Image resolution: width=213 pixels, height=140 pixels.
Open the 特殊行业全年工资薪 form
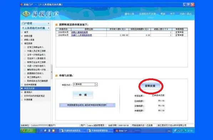tap(36, 62)
